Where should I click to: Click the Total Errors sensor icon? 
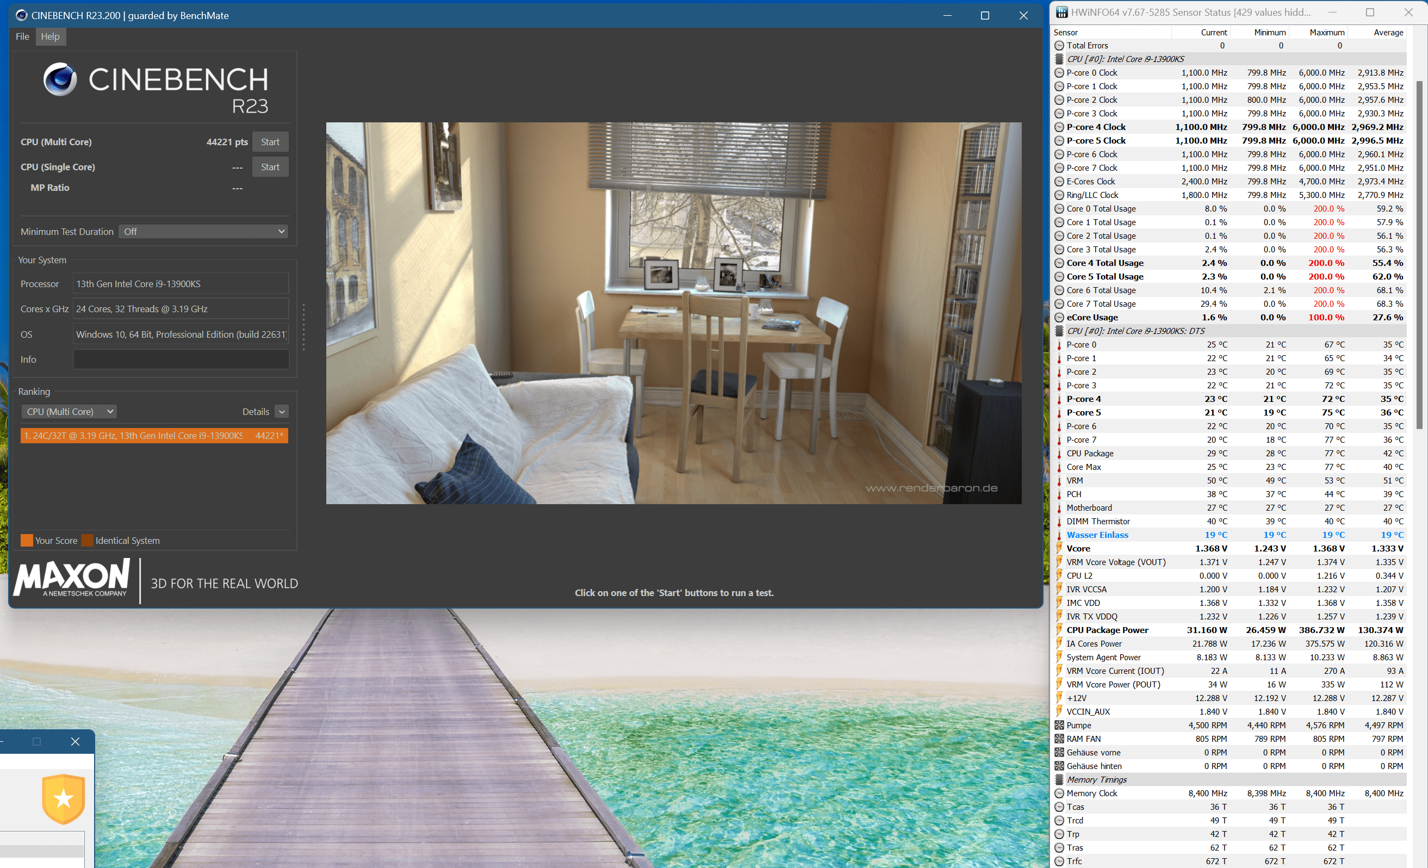click(x=1059, y=46)
